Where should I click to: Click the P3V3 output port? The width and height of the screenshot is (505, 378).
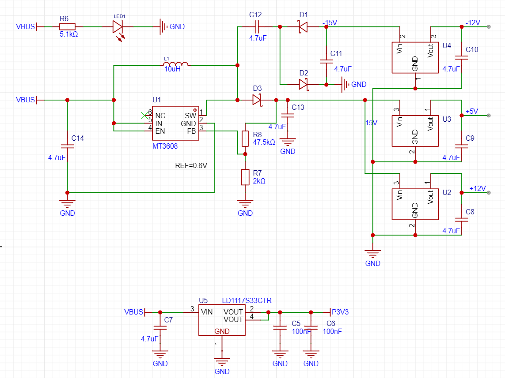click(x=339, y=312)
